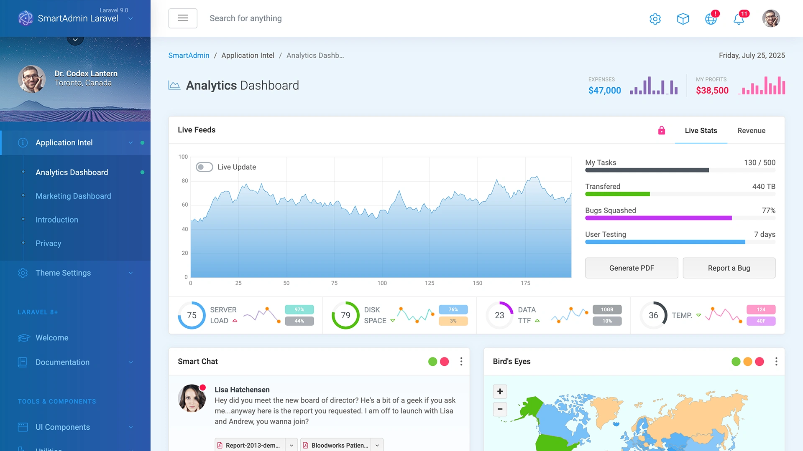This screenshot has height=451, width=803.
Task: Click the zoom-in plus button on the map
Action: (x=500, y=391)
